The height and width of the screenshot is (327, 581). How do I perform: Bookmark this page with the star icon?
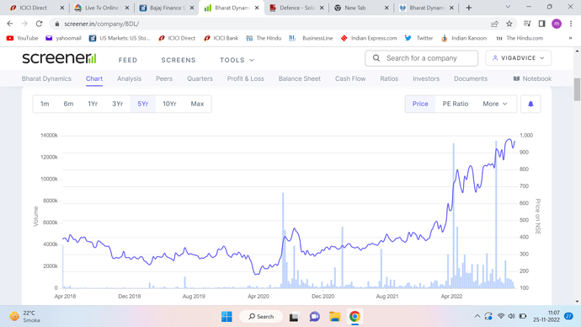coord(509,24)
